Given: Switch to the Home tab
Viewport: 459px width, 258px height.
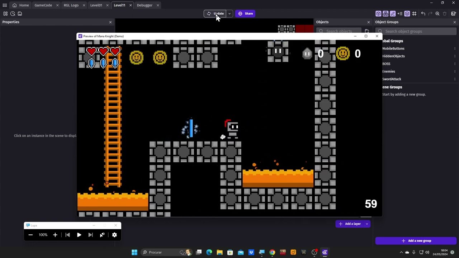Looking at the screenshot, I should click(x=20, y=5).
